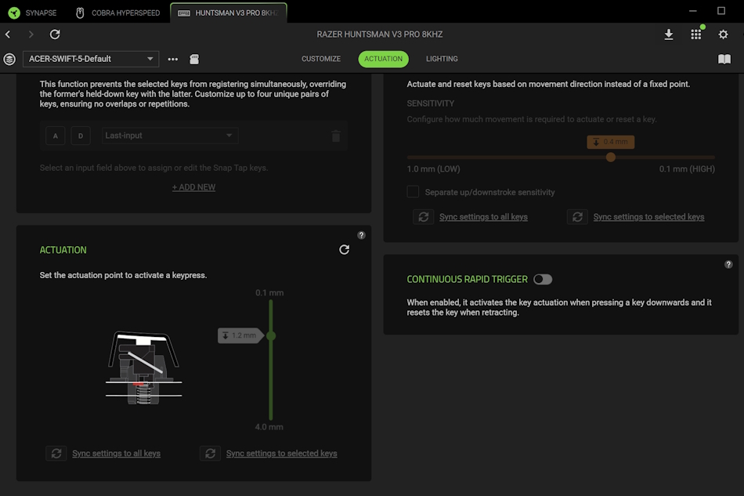Open the modules grid icon
The width and height of the screenshot is (744, 496).
click(695, 34)
